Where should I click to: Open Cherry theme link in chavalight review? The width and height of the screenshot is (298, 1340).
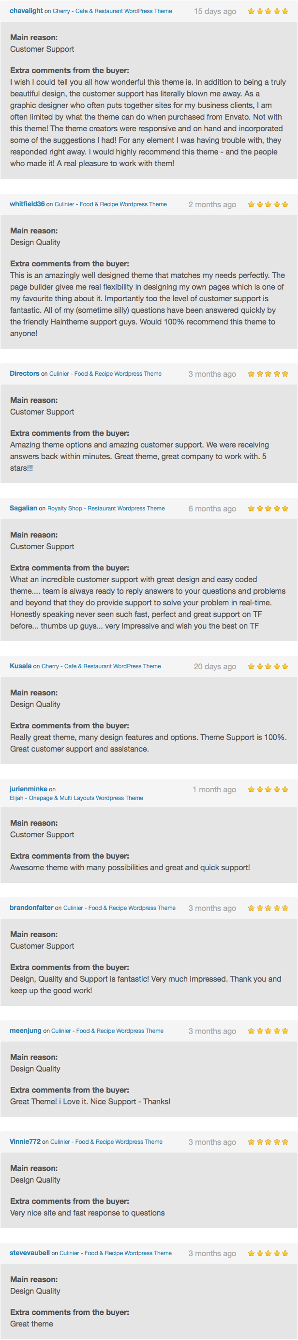click(x=112, y=11)
